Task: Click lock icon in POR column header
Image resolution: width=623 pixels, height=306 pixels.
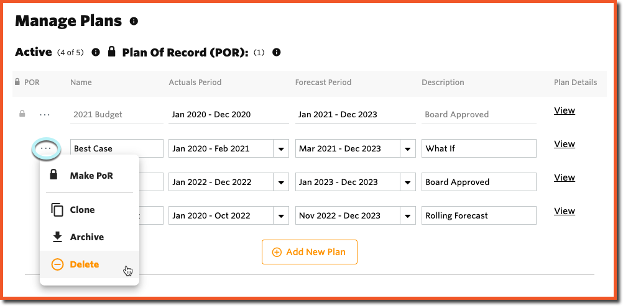Action: (x=17, y=82)
